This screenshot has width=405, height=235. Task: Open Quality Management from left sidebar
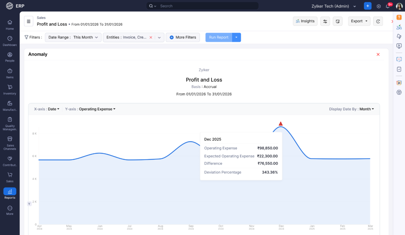pos(10,123)
